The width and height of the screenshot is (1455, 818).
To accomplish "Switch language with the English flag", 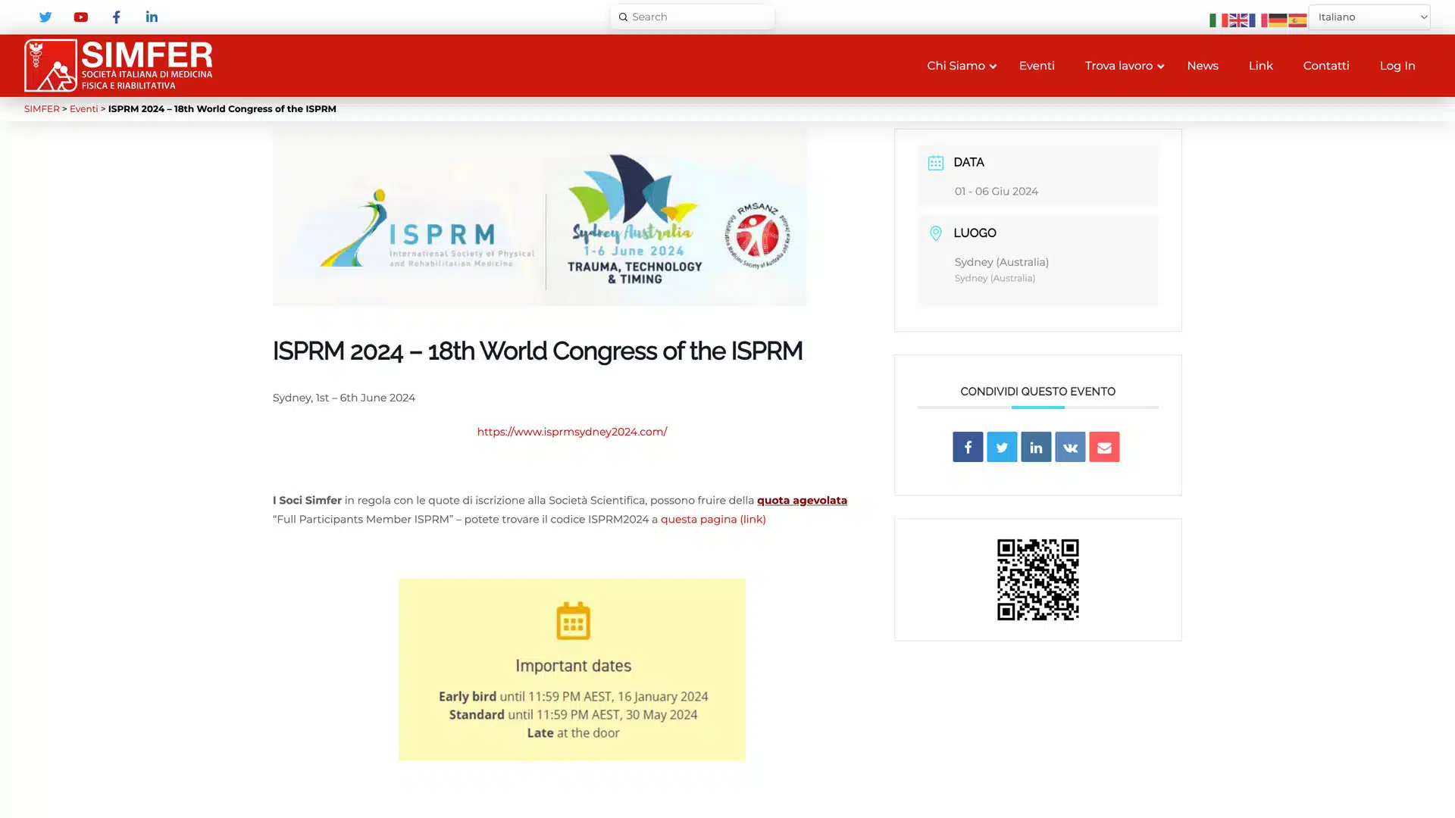I will point(1238,20).
